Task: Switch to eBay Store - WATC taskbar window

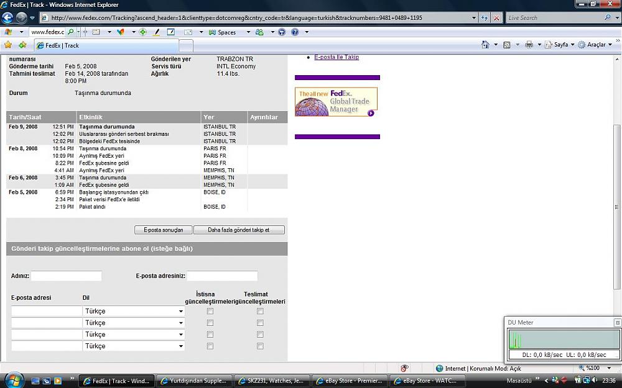Action: 427,381
